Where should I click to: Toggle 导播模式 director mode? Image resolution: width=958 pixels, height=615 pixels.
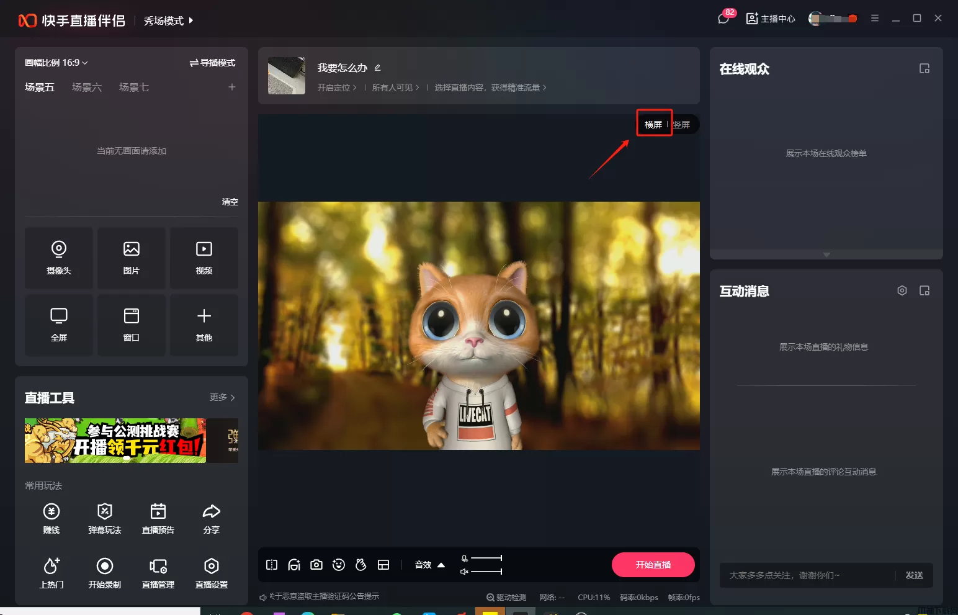click(x=212, y=63)
